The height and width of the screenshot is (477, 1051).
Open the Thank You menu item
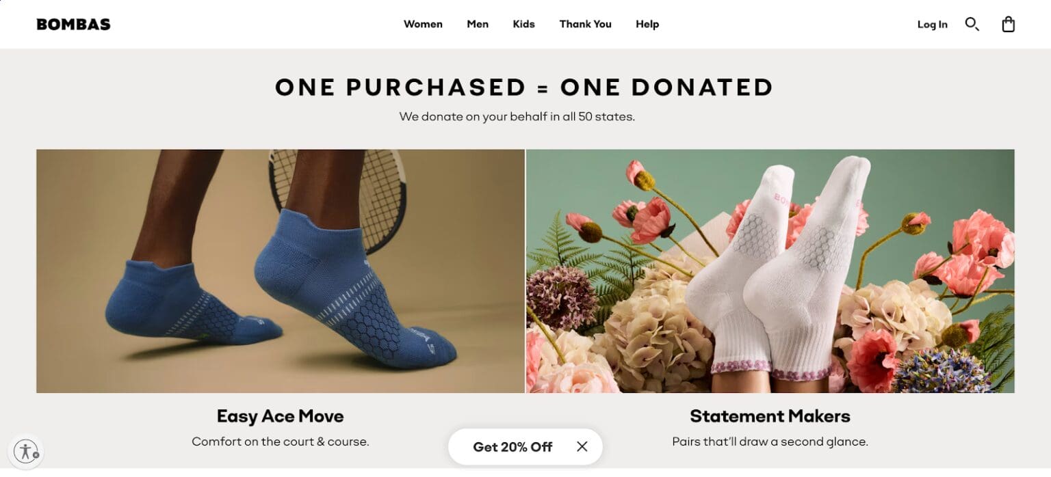[585, 24]
